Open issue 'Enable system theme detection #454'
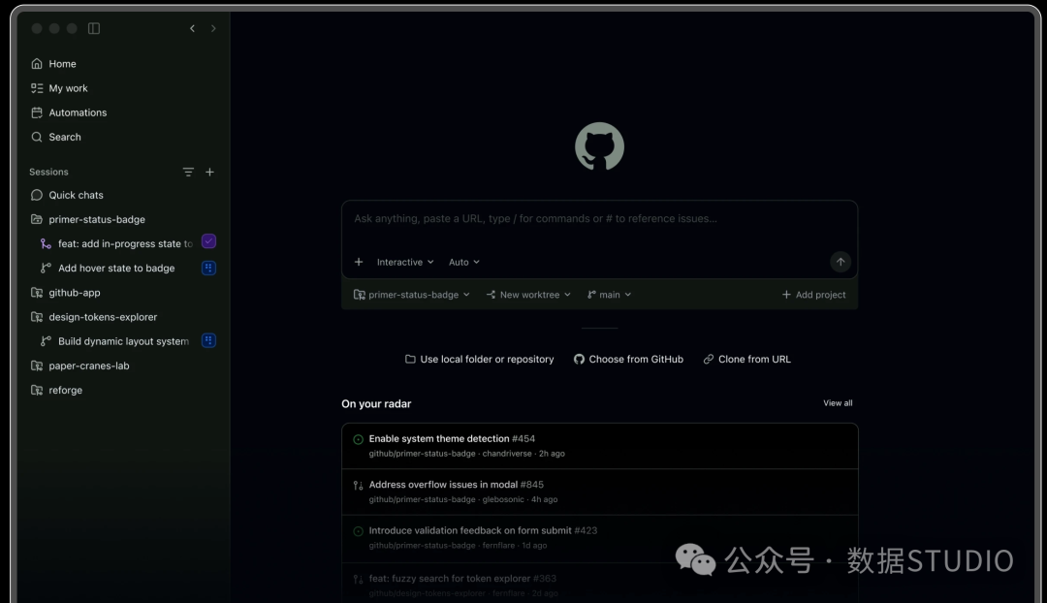 [600, 445]
